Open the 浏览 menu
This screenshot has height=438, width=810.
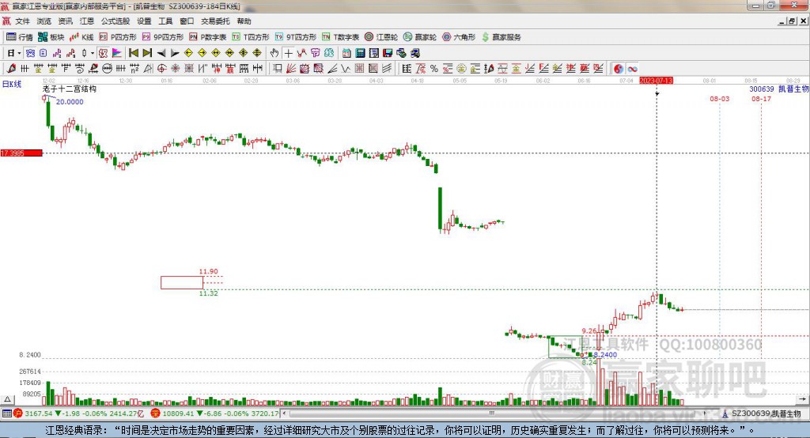point(44,21)
